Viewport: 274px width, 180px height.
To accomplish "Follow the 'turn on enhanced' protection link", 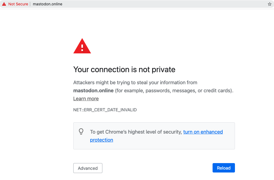I will [203, 132].
